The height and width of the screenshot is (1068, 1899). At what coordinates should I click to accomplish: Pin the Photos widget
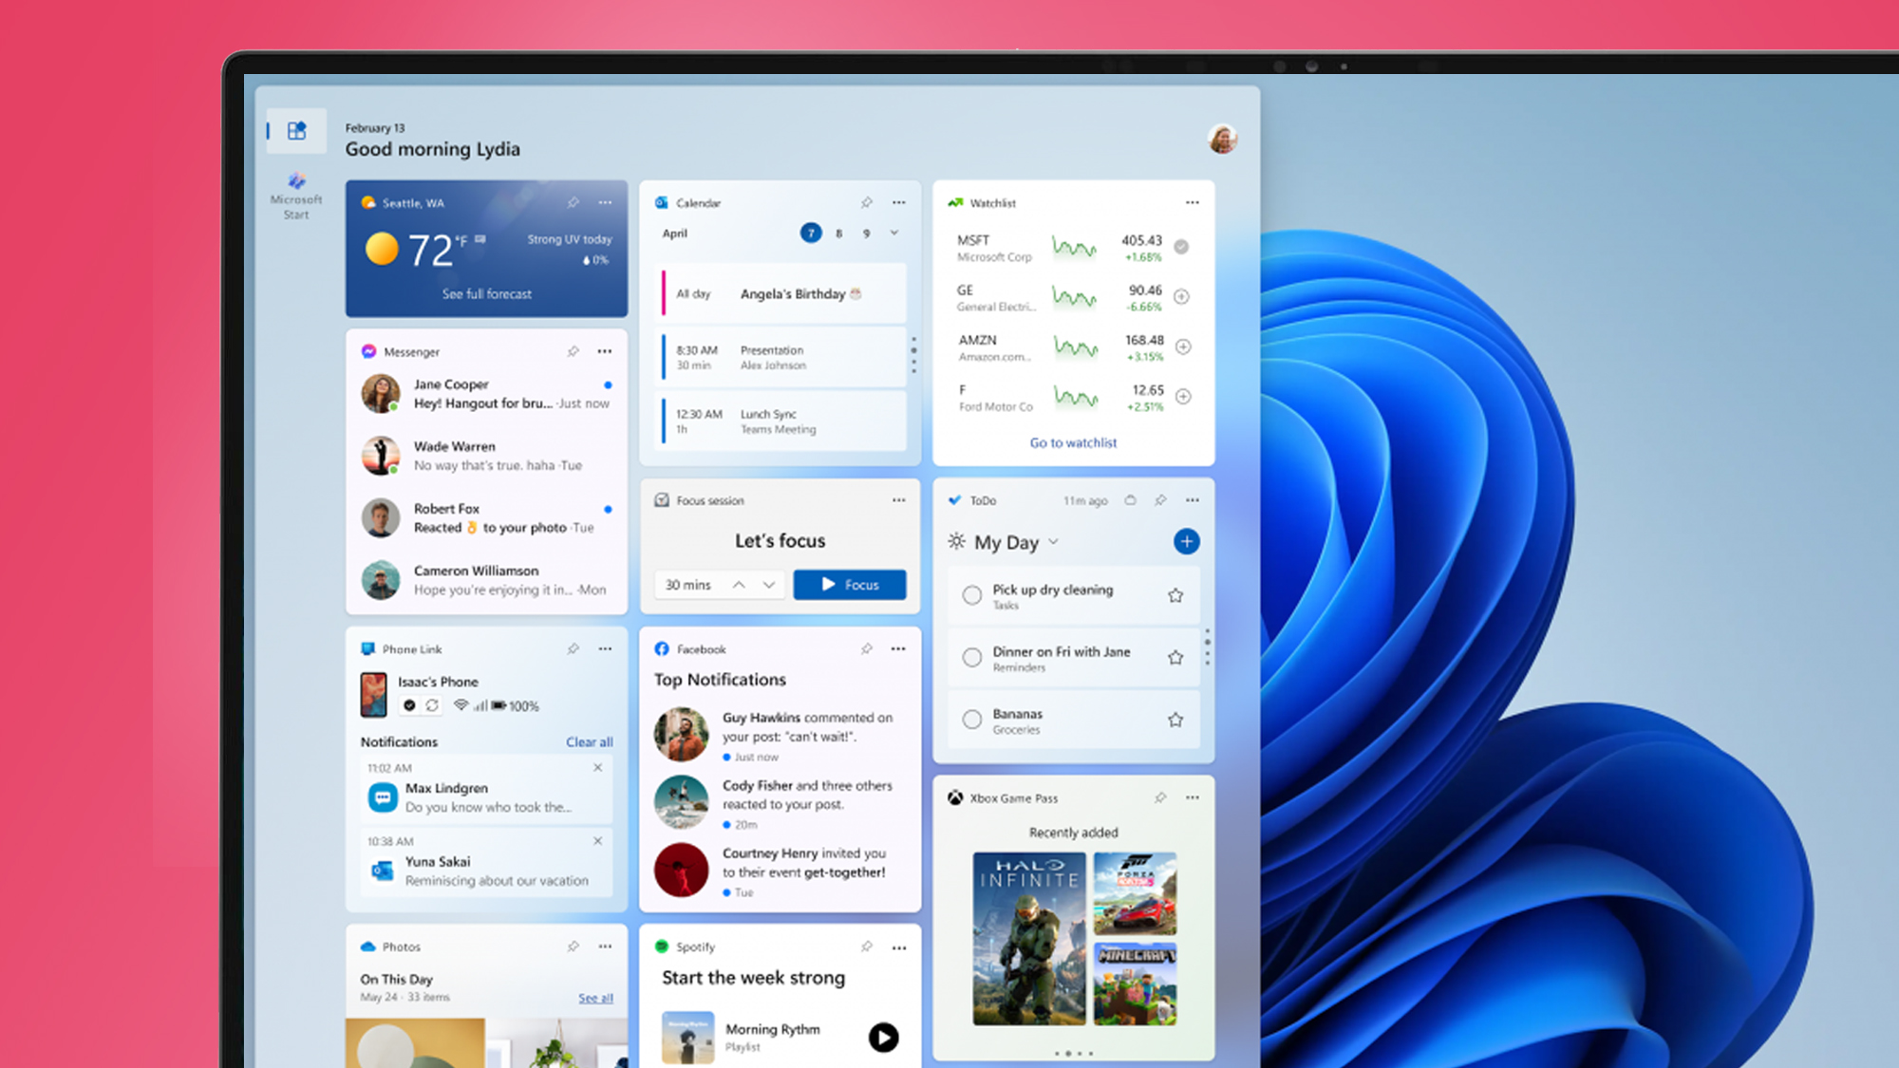point(573,946)
